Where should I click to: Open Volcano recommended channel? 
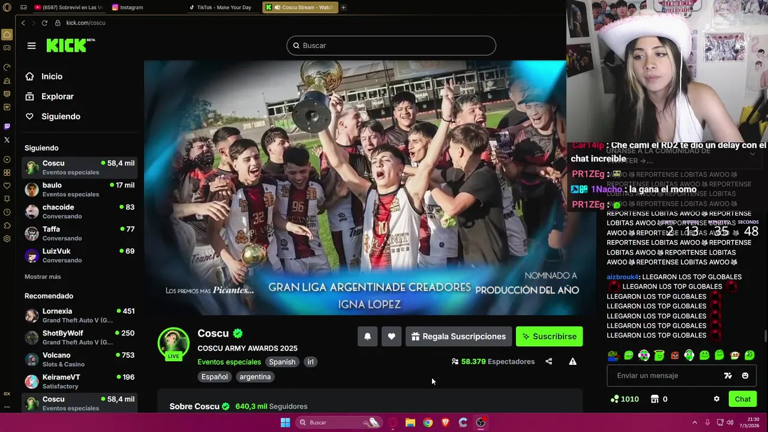click(80, 359)
